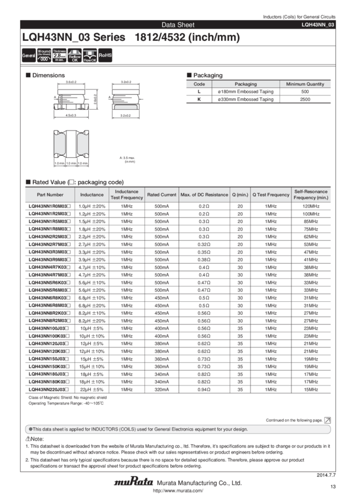Select part number LQH43NN8R2K03
356x504 pixels.
coord(49,313)
